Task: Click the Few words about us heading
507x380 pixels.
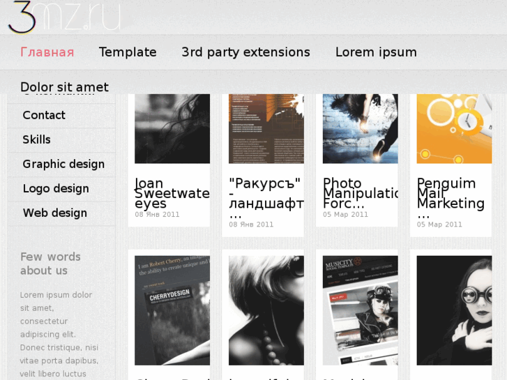Action: point(50,264)
